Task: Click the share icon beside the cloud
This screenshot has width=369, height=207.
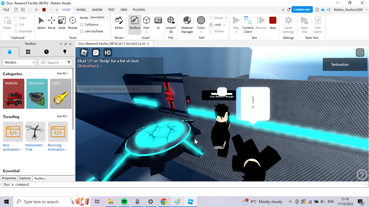Action: 328,10
